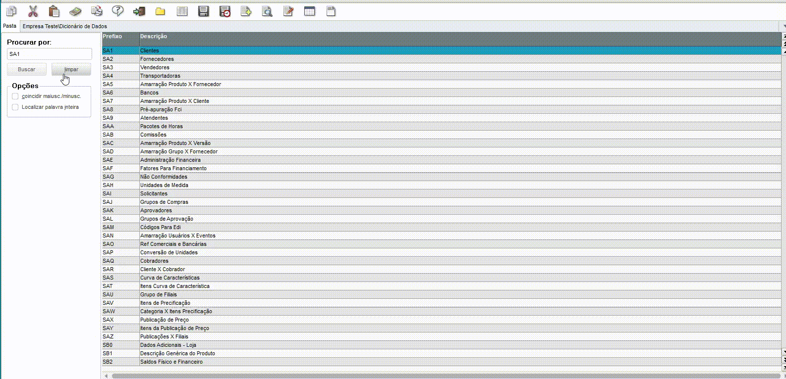Screen dimensions: 786x379
Task: Click the exit door icon
Action: 139,11
